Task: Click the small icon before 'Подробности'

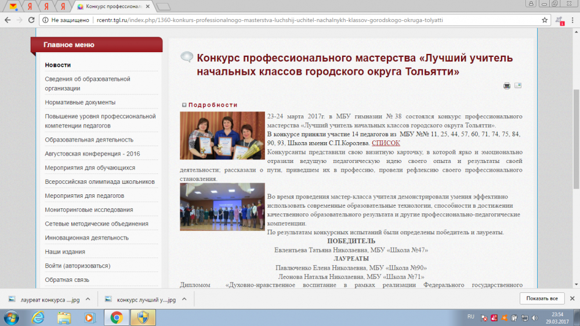Action: 184,105
